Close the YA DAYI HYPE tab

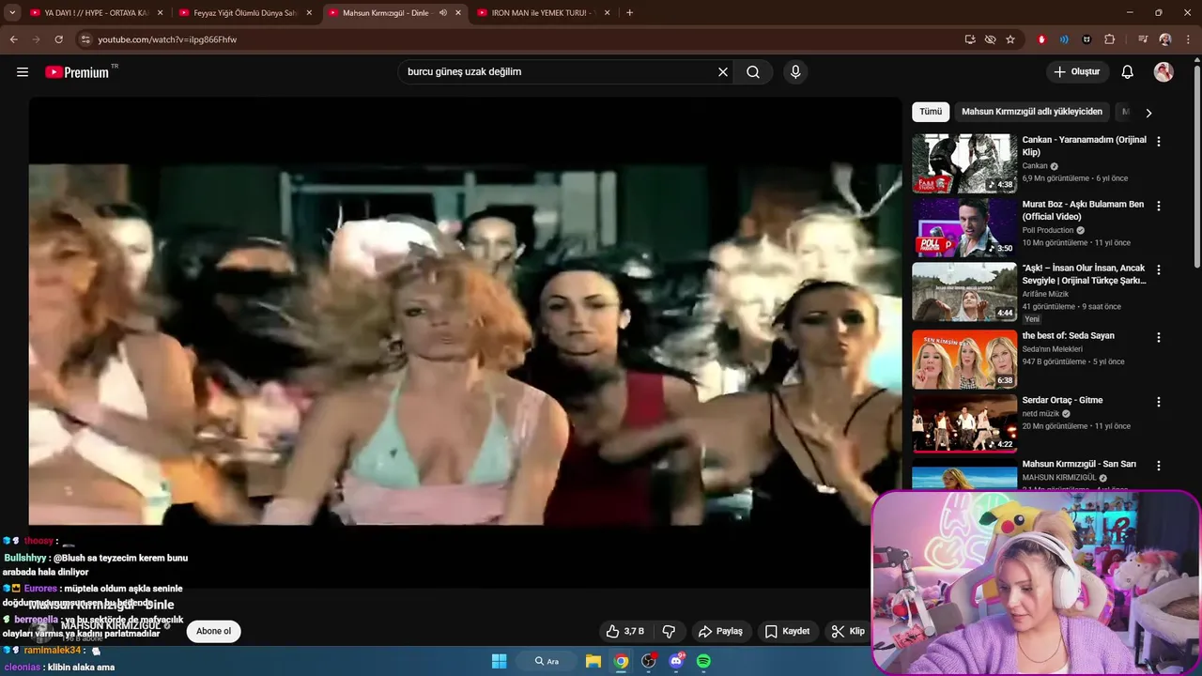point(160,13)
